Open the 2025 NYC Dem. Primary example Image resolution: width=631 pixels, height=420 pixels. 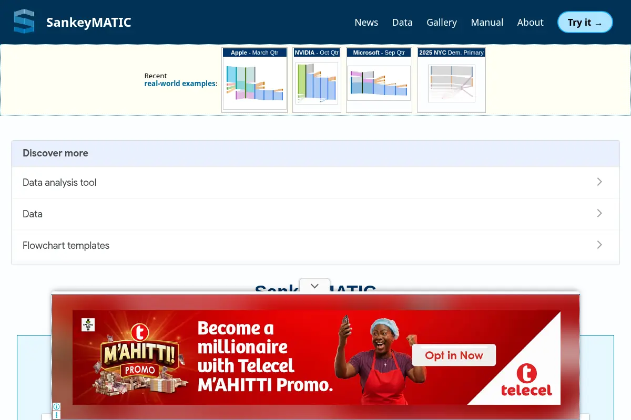(x=451, y=80)
